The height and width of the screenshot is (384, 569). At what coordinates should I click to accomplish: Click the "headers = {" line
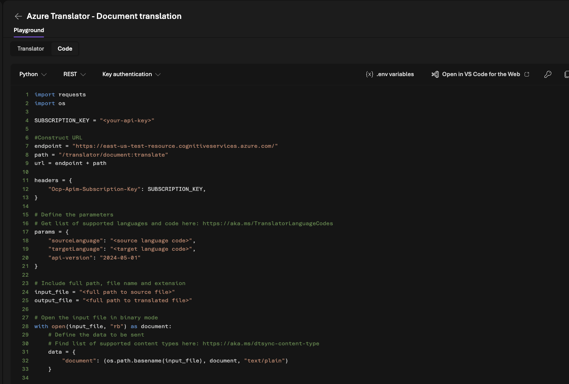53,180
